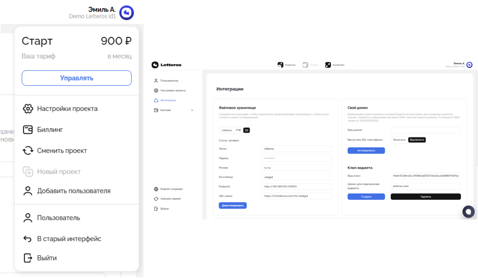This screenshot has height=278, width=478.
Task: Click the globe icon beside English Language
Action: 156,189
